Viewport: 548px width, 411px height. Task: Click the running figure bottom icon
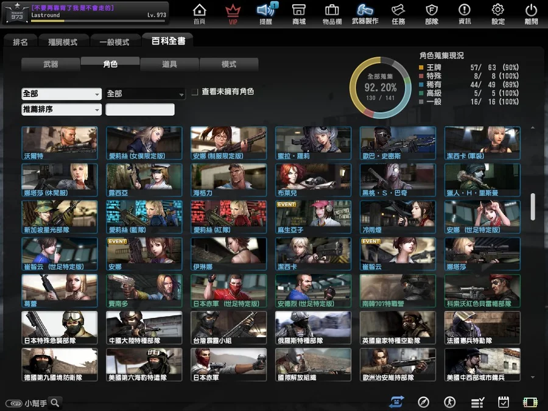click(450, 402)
